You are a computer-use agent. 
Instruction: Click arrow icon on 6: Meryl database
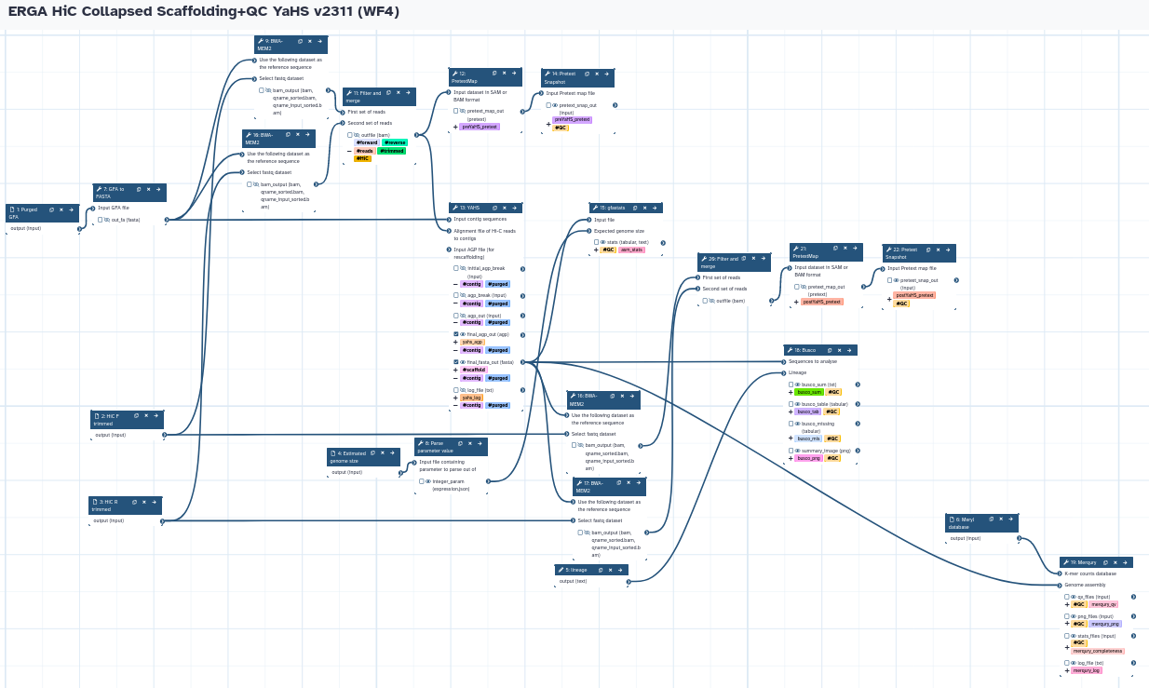coord(1009,519)
